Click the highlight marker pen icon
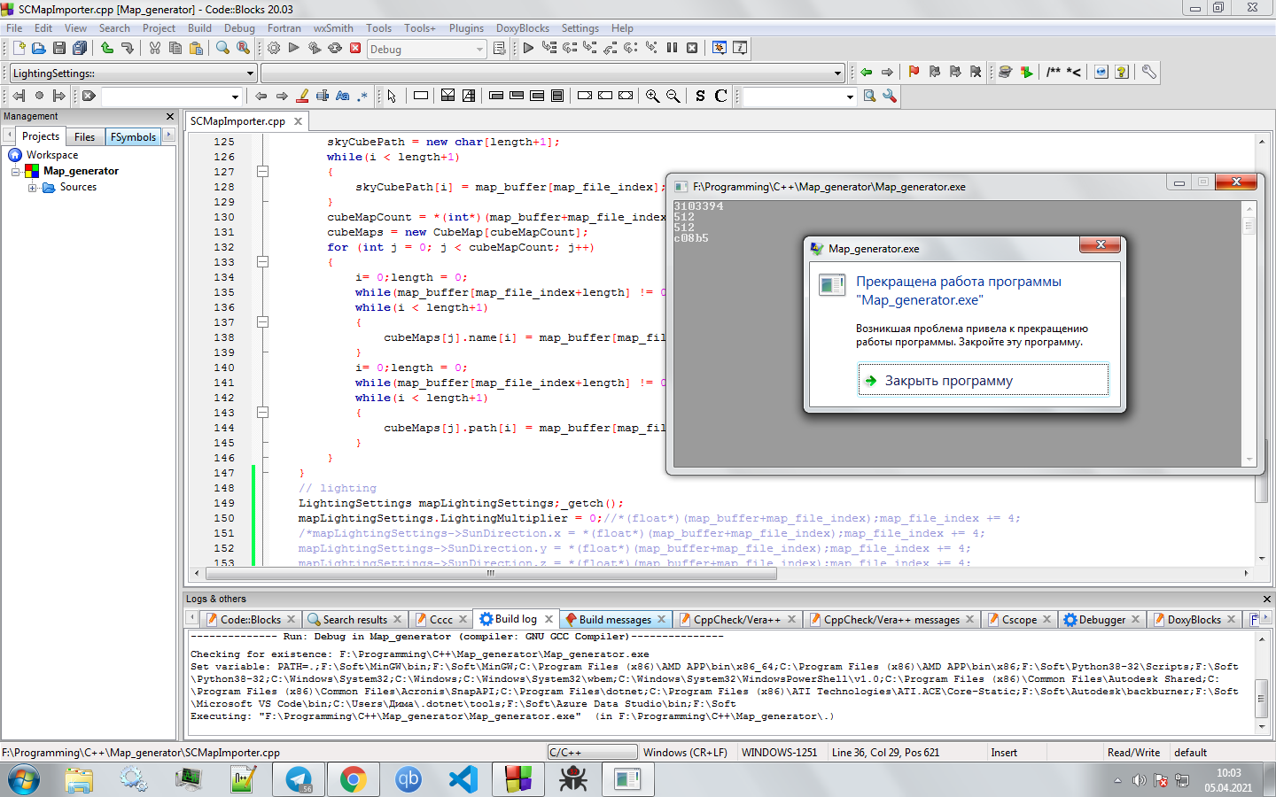1276x797 pixels. click(x=302, y=97)
